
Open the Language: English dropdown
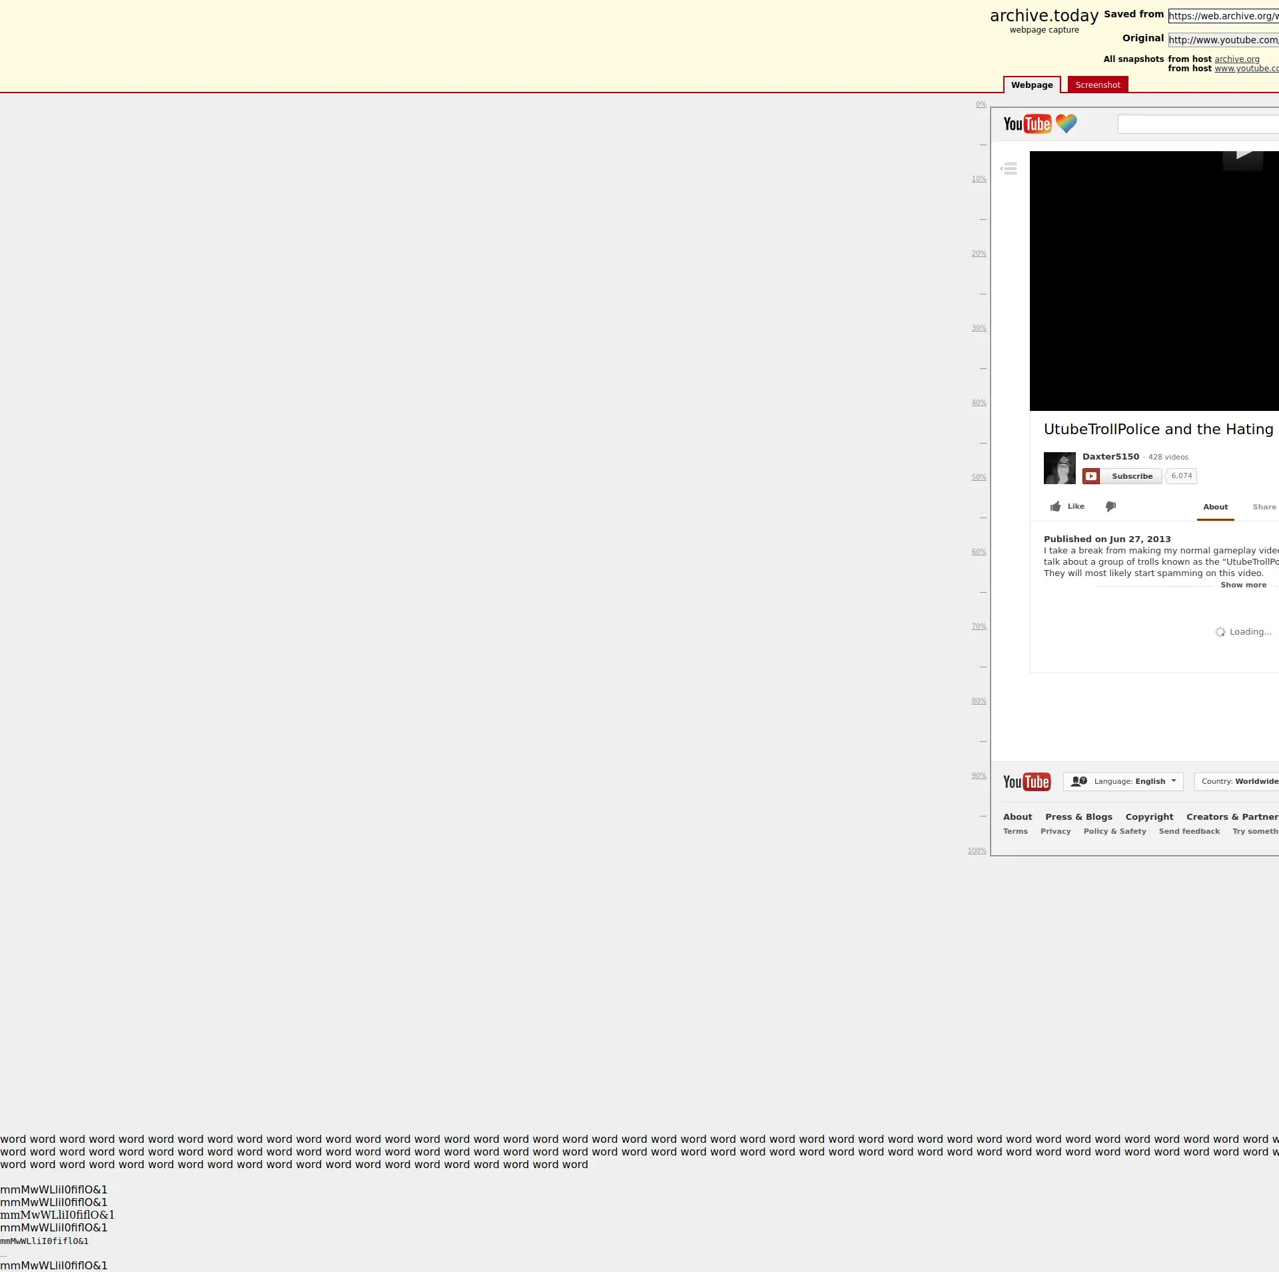(1123, 782)
